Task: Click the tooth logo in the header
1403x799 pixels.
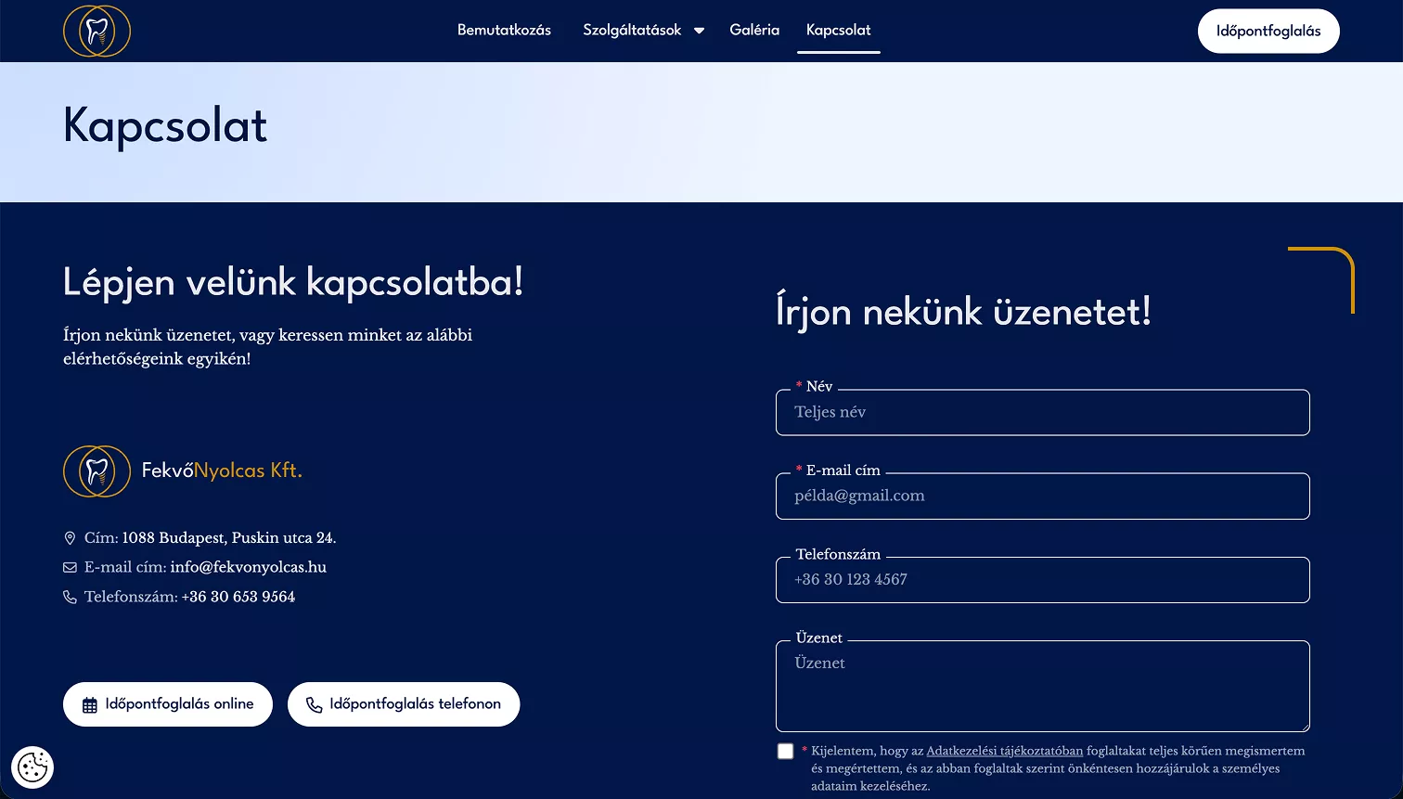Action: pyautogui.click(x=97, y=31)
